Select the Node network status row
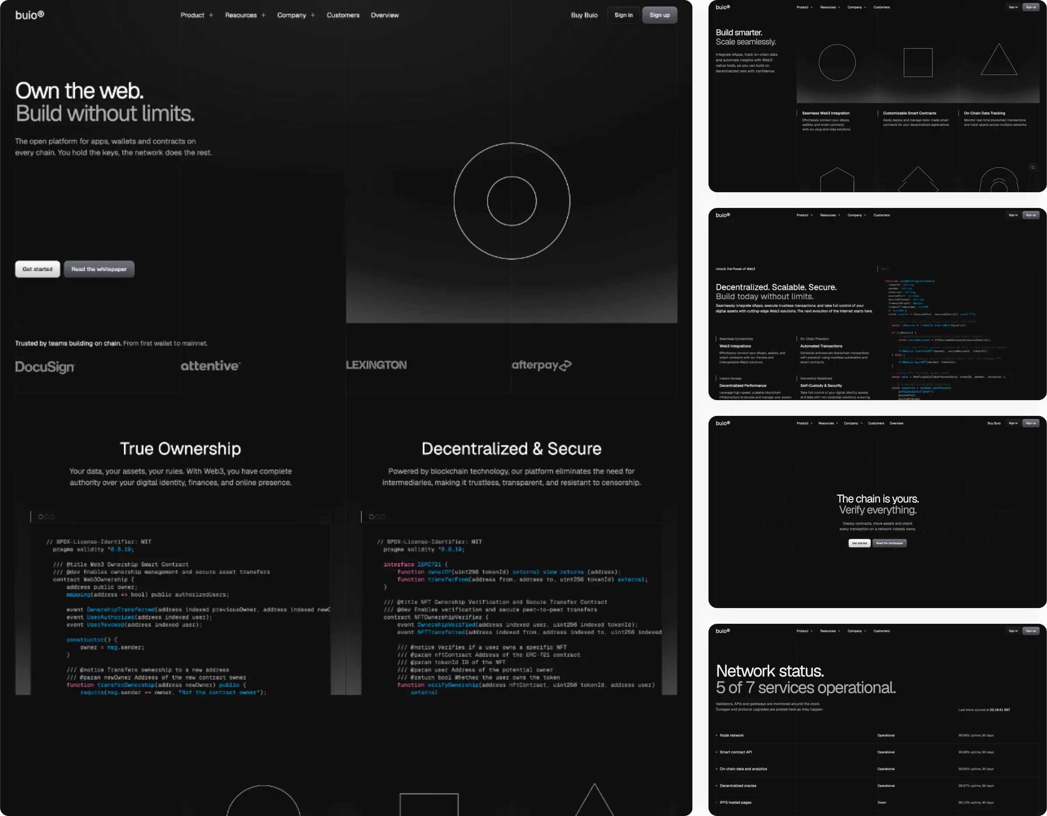Screen dimensions: 1047x816 (x=877, y=735)
